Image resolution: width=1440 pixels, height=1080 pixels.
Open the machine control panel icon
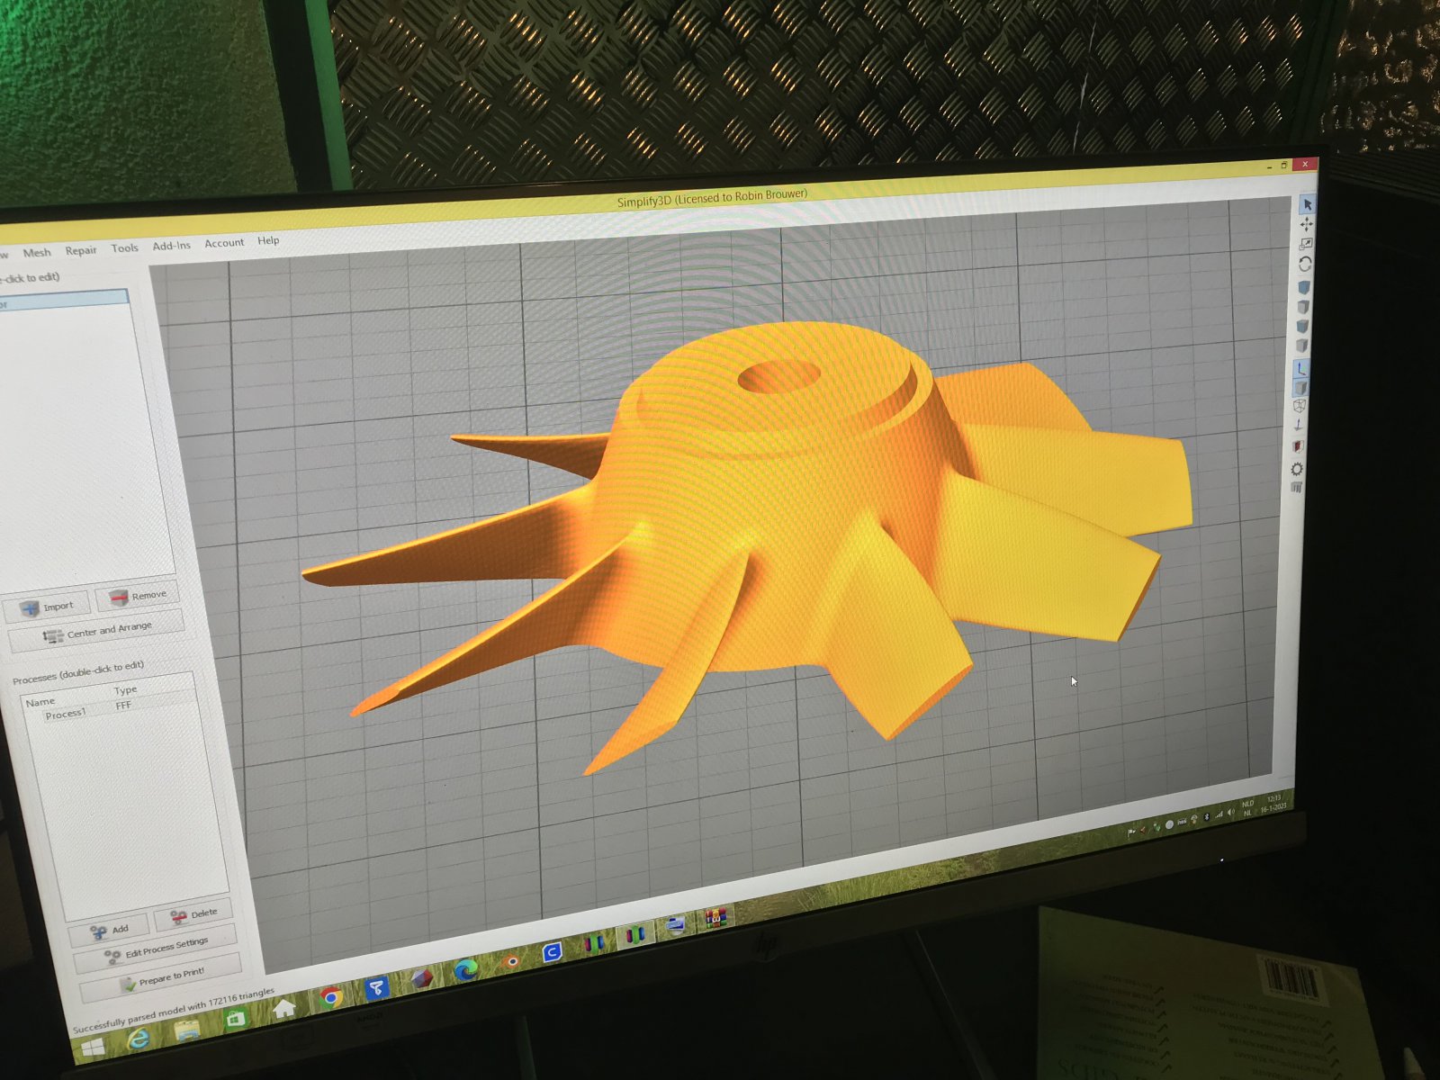[1296, 487]
